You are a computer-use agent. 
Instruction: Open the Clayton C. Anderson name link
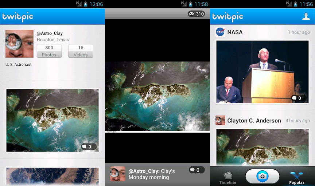[254, 121]
